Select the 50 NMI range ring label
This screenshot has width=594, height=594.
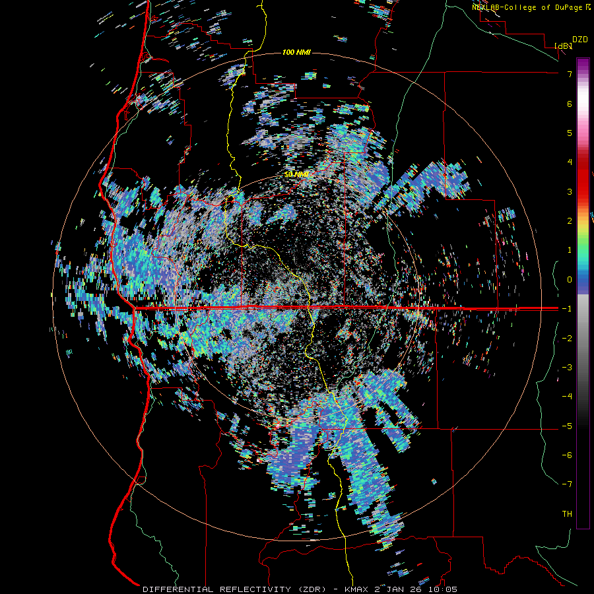(296, 174)
